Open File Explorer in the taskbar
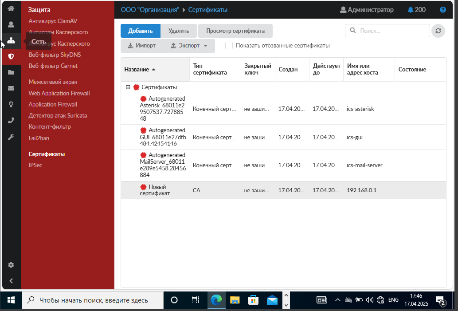The height and width of the screenshot is (311, 458). [235, 300]
